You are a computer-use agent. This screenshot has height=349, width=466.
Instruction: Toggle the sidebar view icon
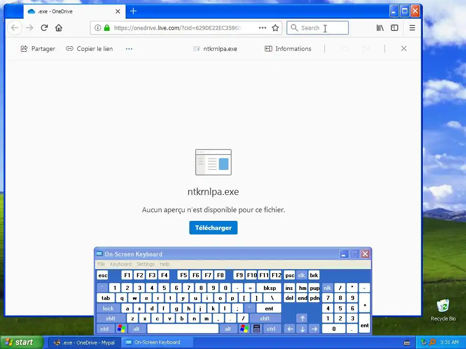pyautogui.click(x=395, y=28)
